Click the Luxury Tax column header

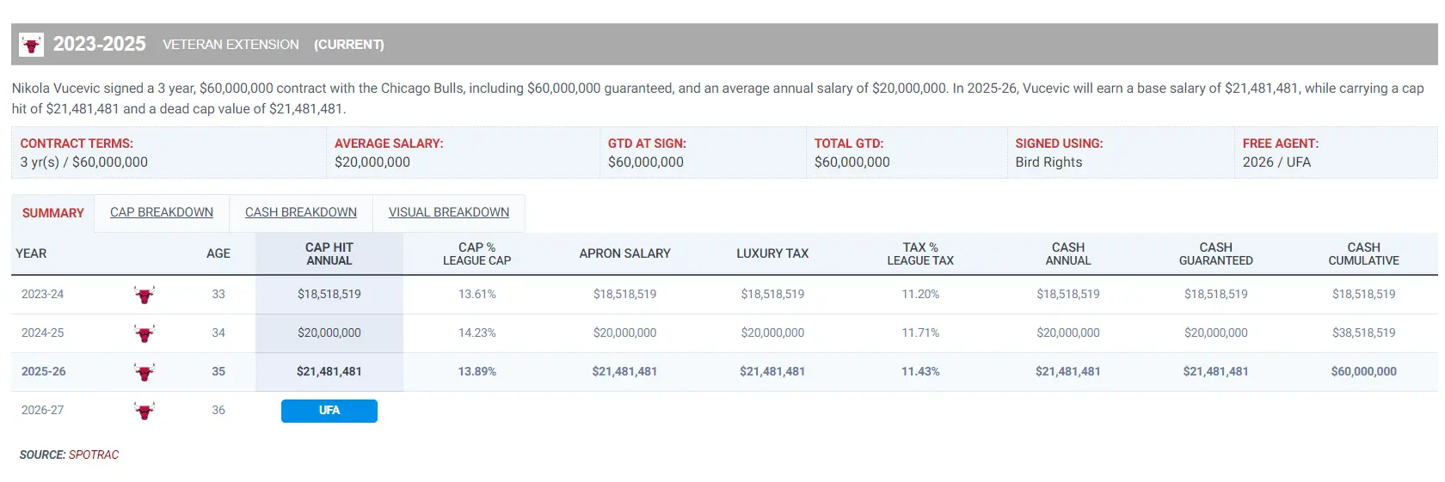772,253
